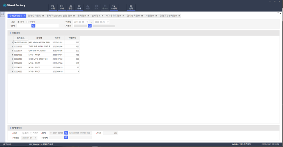Image resolution: width=283 pixels, height=147 pixels.
Task: Close the 품목정보 tab
Action: coord(88,16)
